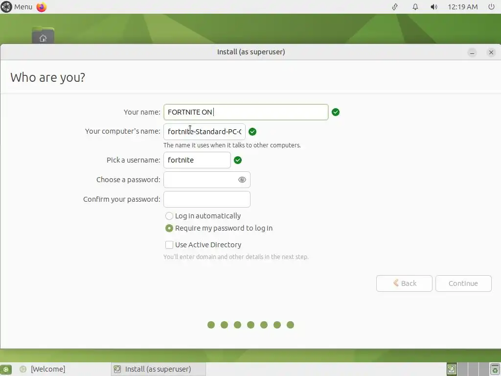Select Require my password to log in

pos(219,228)
